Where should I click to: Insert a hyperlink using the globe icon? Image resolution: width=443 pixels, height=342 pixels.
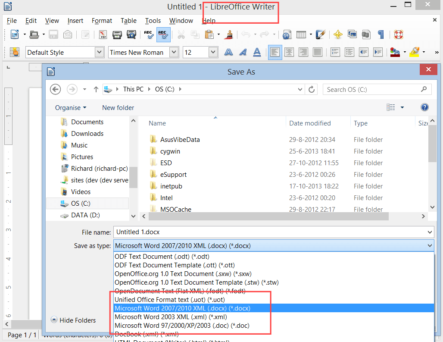287,34
